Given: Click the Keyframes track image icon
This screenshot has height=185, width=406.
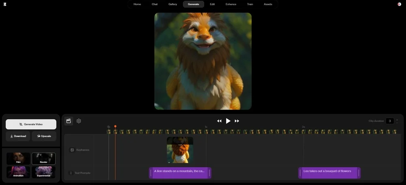Looking at the screenshot, I should click(72, 150).
